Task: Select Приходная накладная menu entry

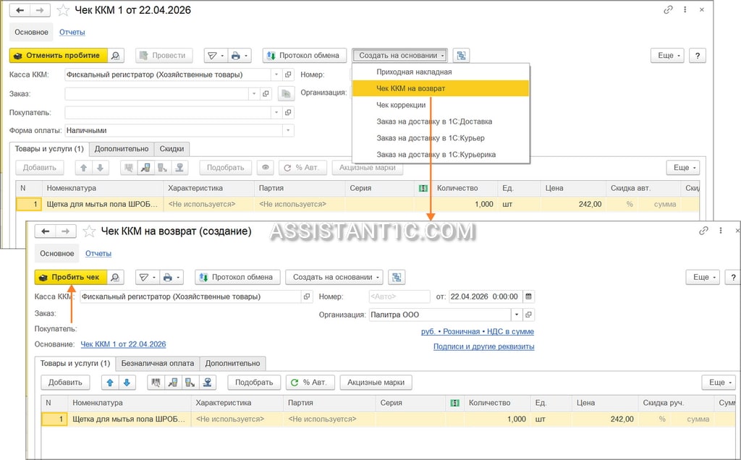Action: point(441,72)
